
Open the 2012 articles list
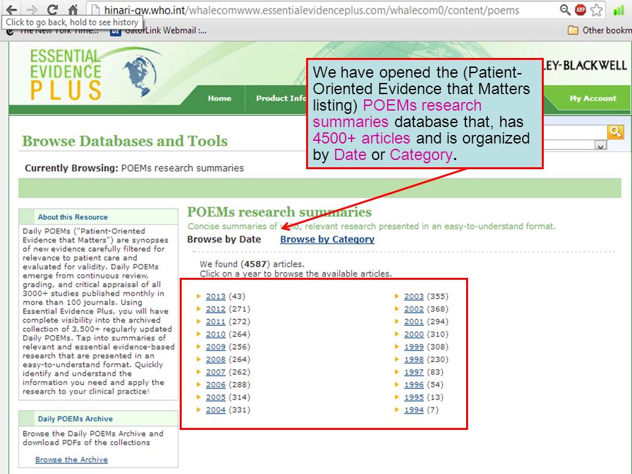[216, 309]
